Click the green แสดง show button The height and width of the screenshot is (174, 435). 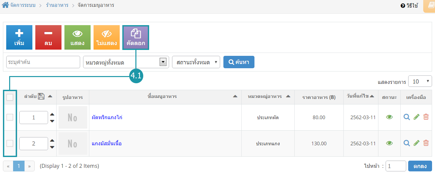(78, 38)
